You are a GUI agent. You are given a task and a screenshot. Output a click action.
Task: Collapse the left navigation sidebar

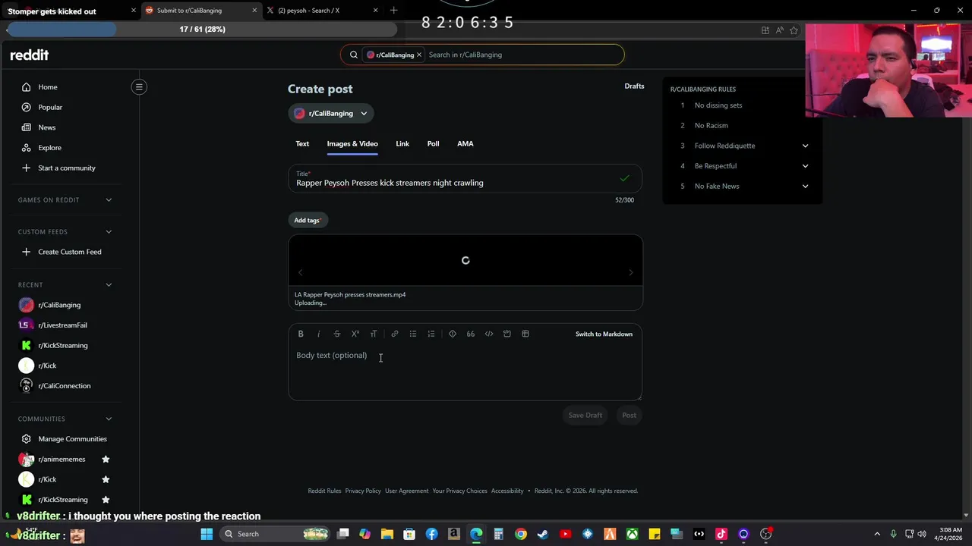tap(139, 87)
